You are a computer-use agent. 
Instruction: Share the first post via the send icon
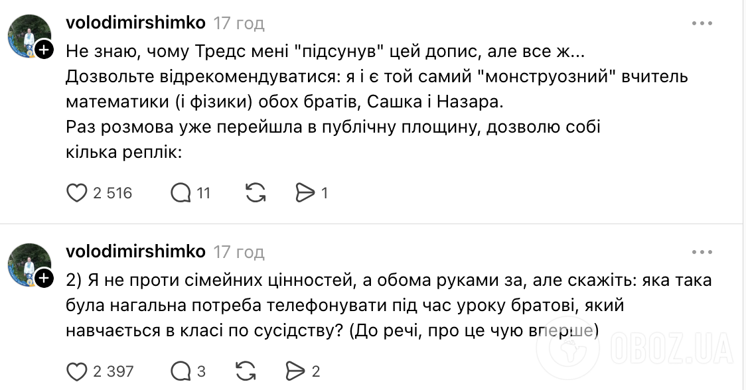306,193
